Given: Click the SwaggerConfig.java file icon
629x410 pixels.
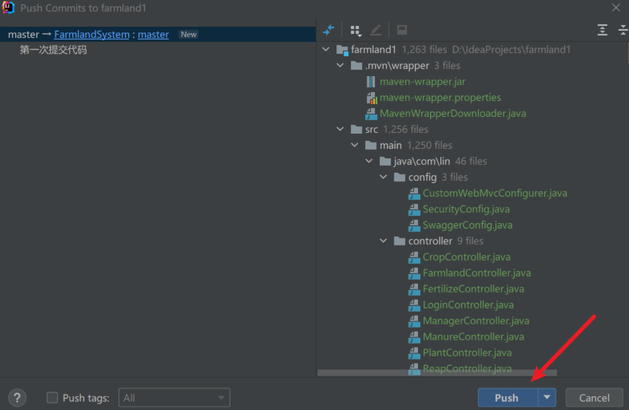Looking at the screenshot, I should click(x=414, y=226).
